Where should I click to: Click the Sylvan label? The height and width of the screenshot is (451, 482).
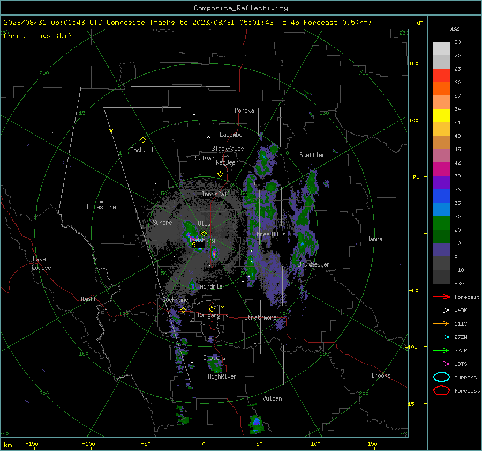click(205, 158)
